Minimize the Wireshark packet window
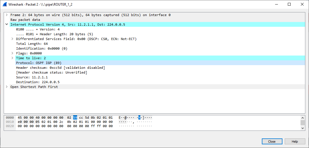 click(x=276, y=4)
